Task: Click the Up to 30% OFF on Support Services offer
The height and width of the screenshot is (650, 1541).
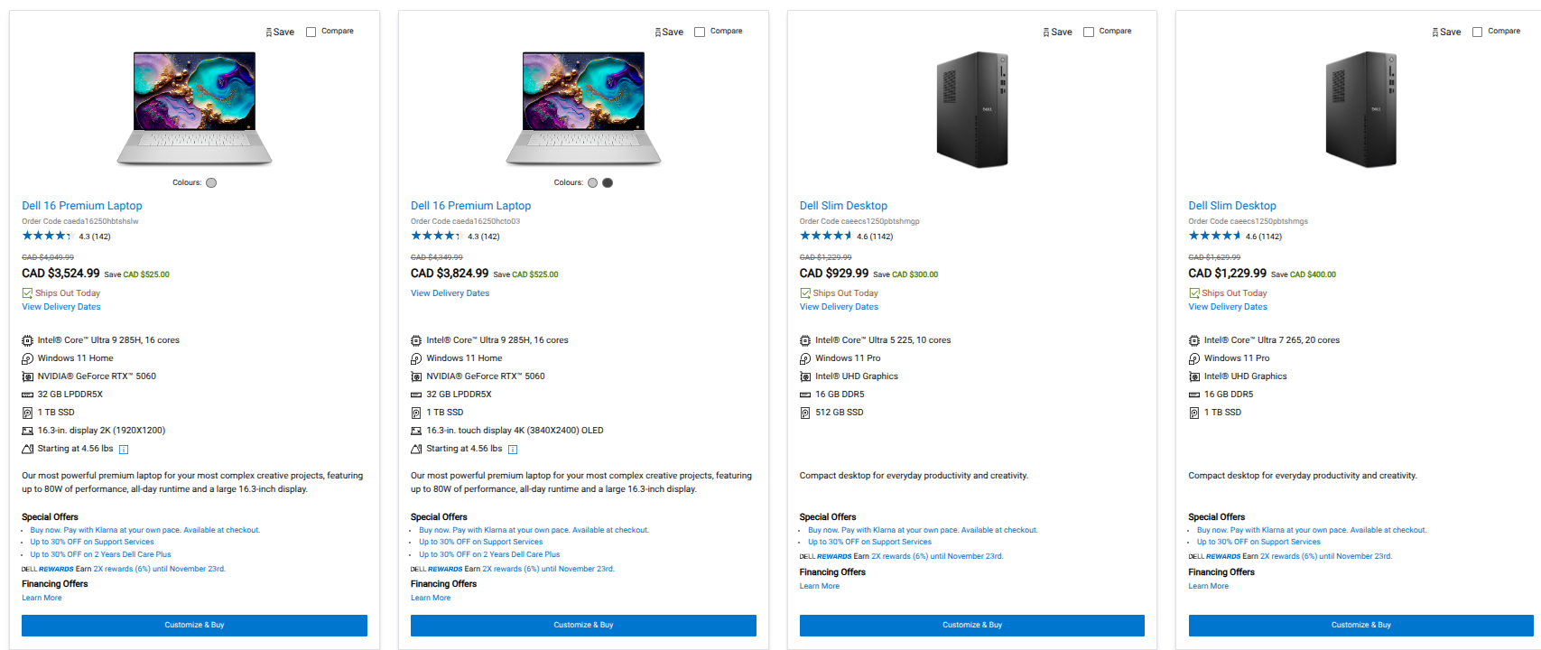Action: click(92, 541)
